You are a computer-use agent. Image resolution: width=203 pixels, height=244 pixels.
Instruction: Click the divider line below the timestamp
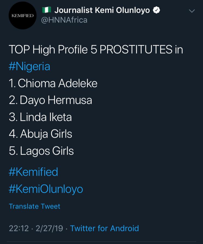[x=101, y=242]
